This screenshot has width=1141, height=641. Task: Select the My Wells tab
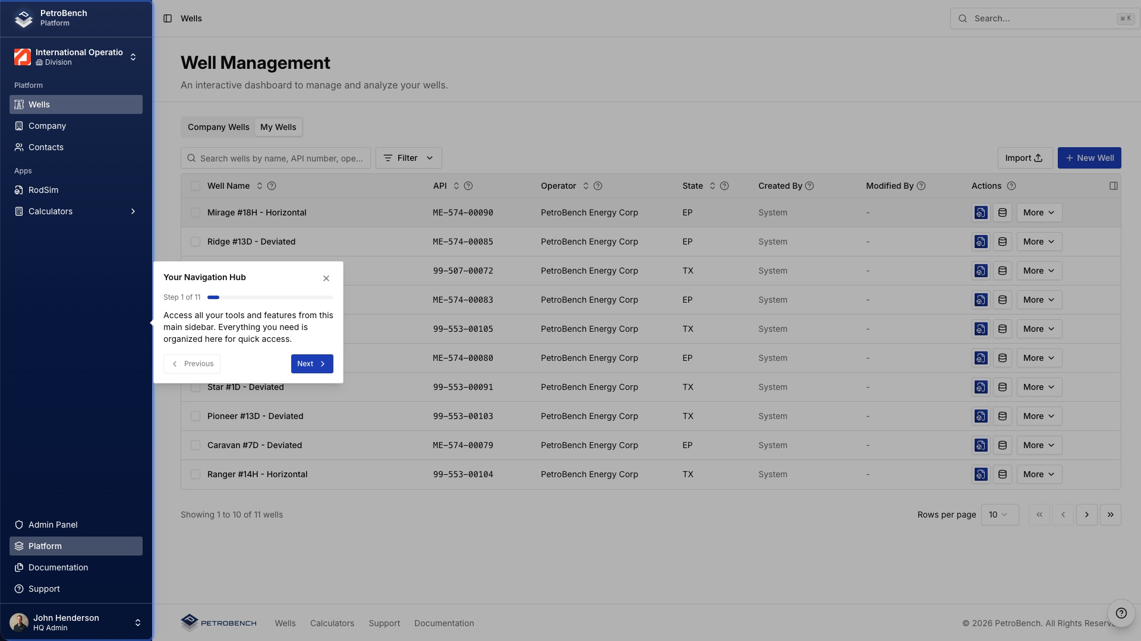pyautogui.click(x=278, y=127)
